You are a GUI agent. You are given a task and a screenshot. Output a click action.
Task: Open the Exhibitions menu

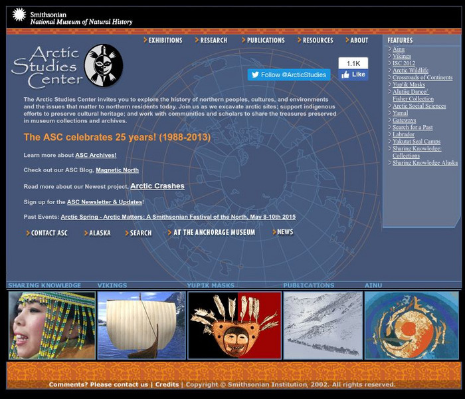tap(163, 40)
